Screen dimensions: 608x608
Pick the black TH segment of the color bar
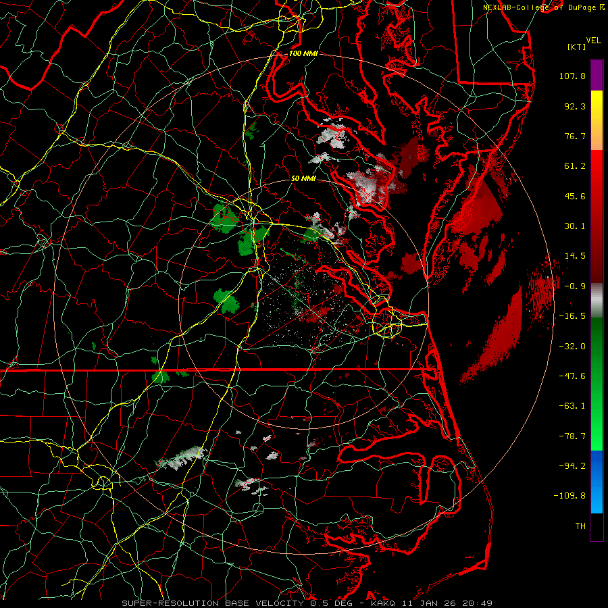tap(597, 526)
